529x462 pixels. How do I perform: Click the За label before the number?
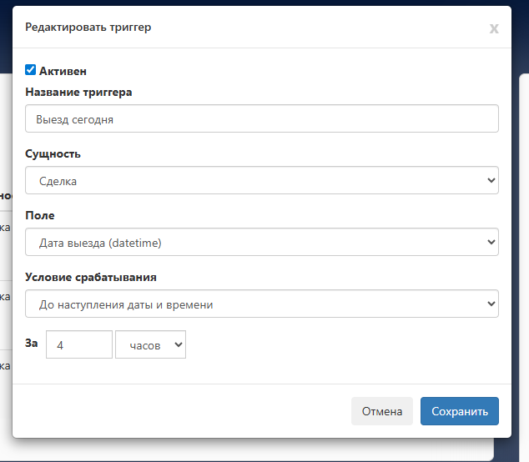33,342
